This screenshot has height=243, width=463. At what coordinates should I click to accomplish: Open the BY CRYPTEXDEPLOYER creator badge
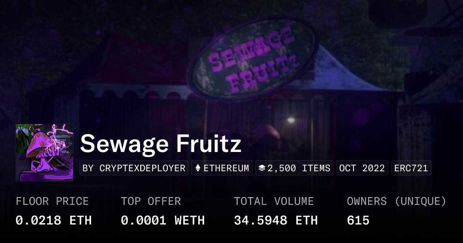(134, 168)
